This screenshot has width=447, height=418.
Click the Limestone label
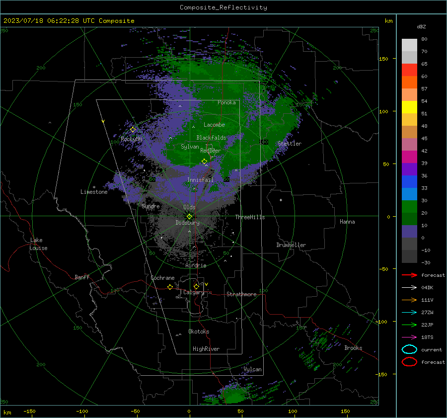pos(94,192)
